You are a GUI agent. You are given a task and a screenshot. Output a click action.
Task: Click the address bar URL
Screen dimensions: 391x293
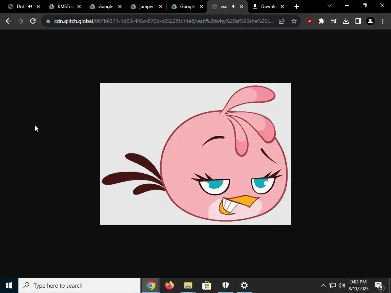coord(163,21)
